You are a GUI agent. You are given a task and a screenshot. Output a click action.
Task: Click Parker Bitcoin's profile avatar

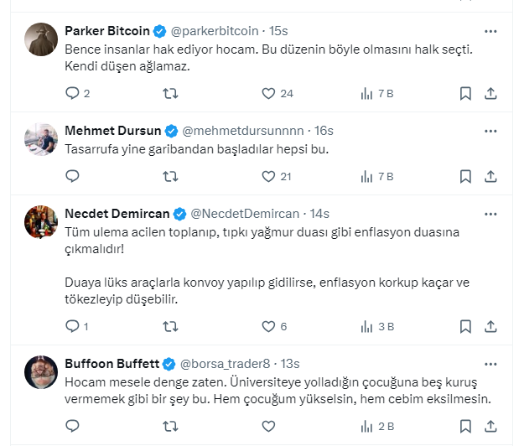pyautogui.click(x=41, y=39)
